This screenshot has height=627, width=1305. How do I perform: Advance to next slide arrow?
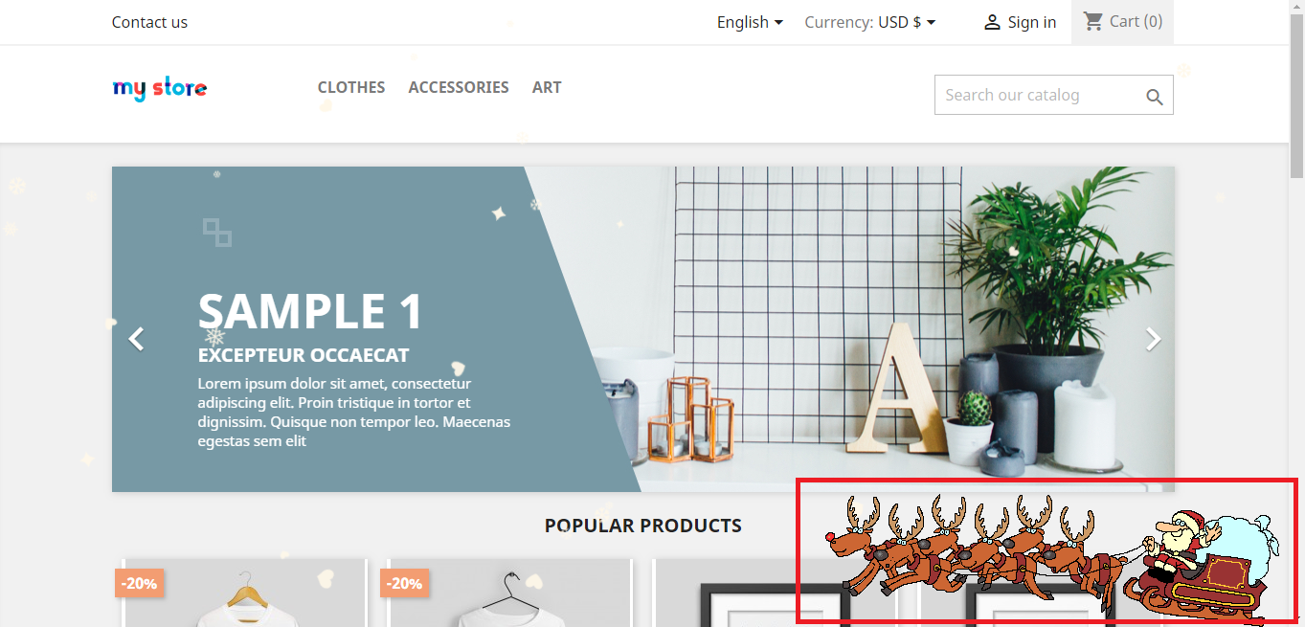1154,339
